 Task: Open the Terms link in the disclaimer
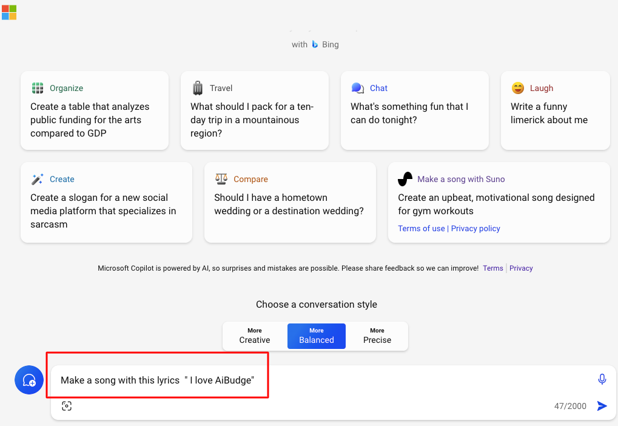pyautogui.click(x=493, y=268)
